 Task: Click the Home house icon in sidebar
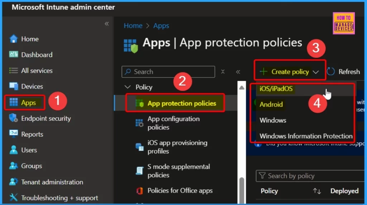coord(14,39)
